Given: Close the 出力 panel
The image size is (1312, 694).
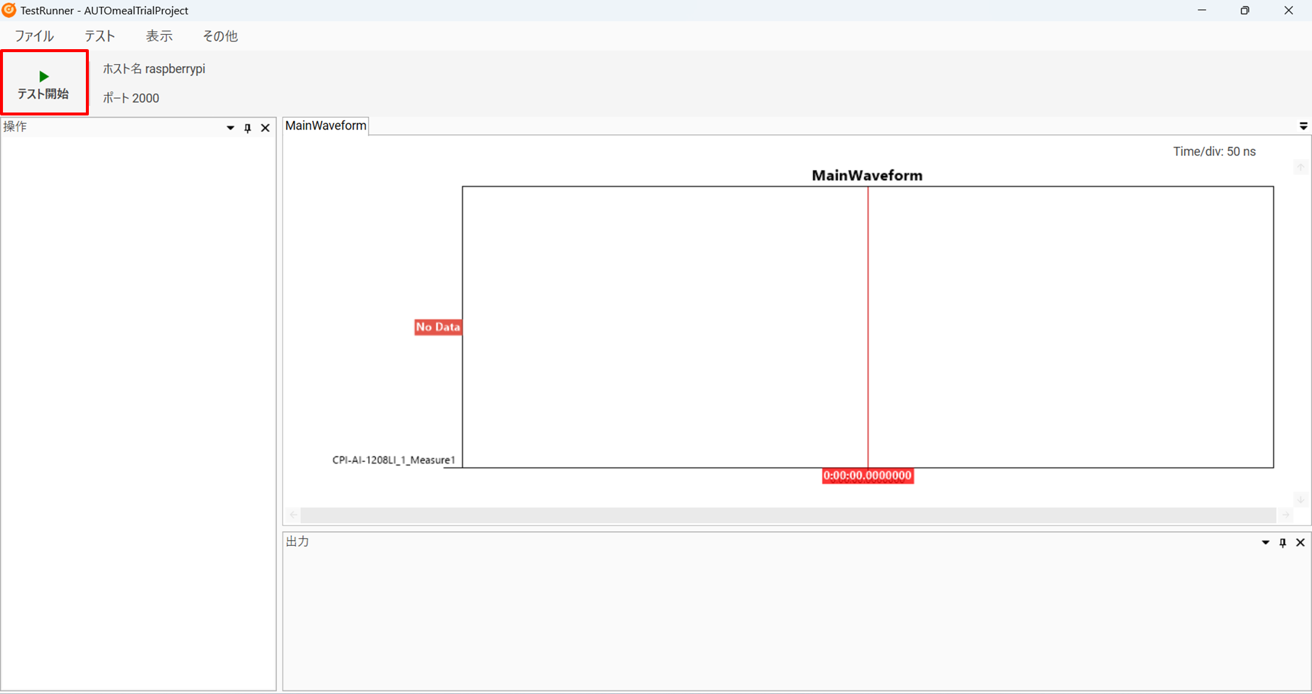Looking at the screenshot, I should [x=1300, y=542].
